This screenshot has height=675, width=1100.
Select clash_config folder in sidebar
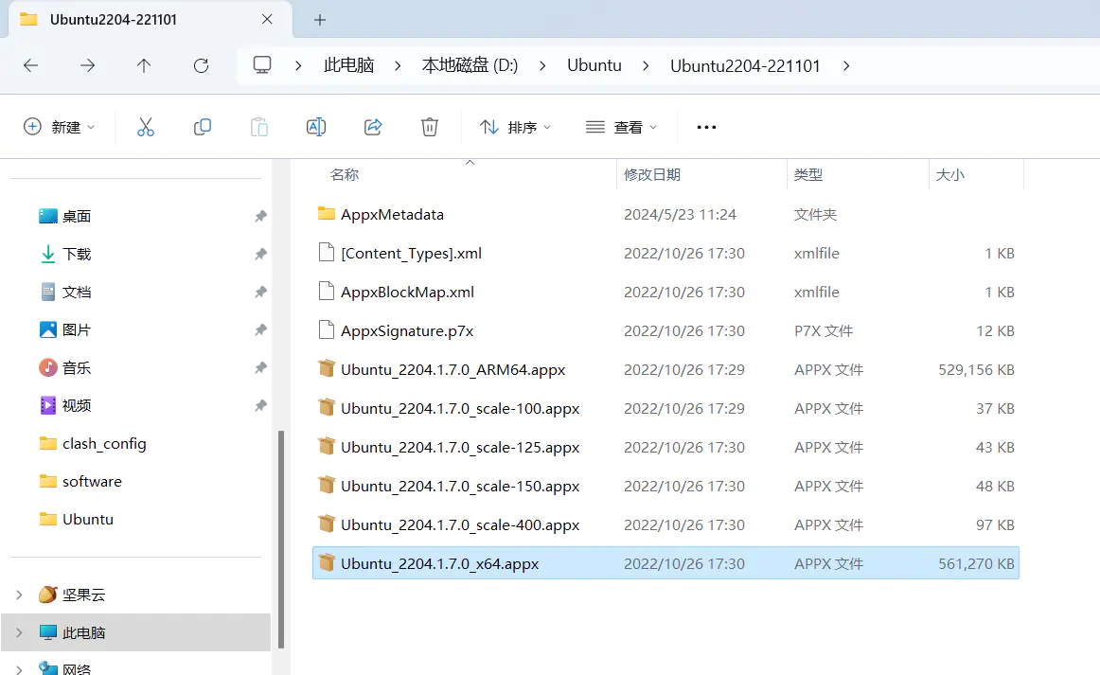tap(104, 443)
